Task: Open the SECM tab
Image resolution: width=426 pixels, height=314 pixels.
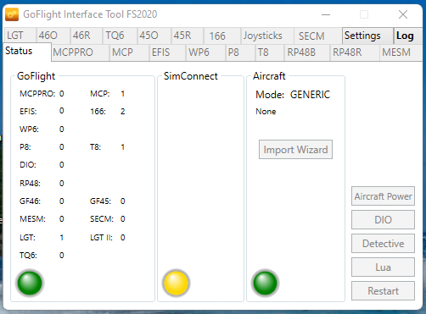Action: pos(317,36)
